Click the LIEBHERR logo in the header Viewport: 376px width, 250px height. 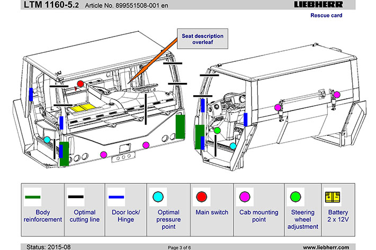pos(318,5)
